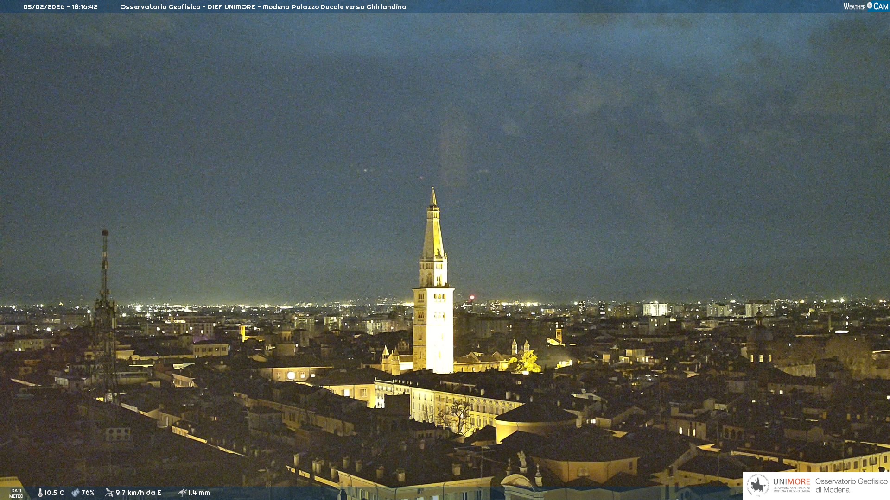Viewport: 890px width, 500px height.
Task: Click the humidity water droplets icon
Action: point(75,493)
